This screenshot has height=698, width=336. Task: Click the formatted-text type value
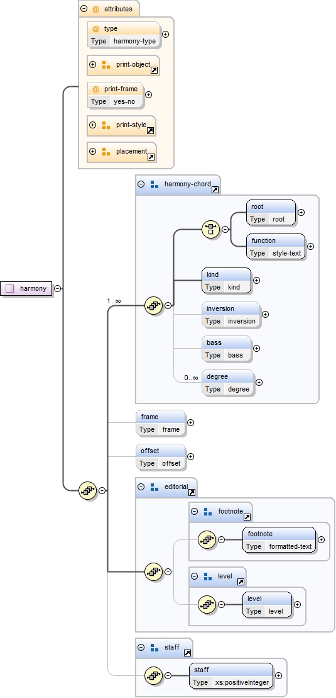[290, 546]
